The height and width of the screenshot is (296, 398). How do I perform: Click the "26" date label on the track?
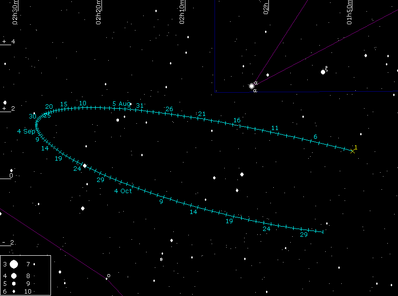click(x=169, y=109)
